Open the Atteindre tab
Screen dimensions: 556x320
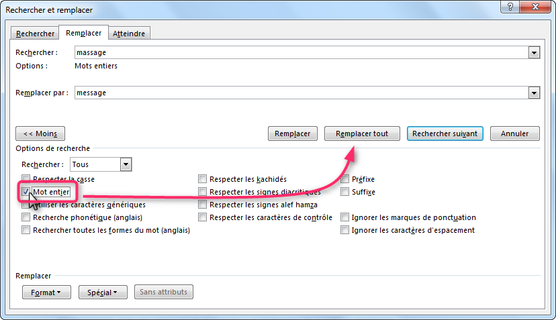[130, 33]
